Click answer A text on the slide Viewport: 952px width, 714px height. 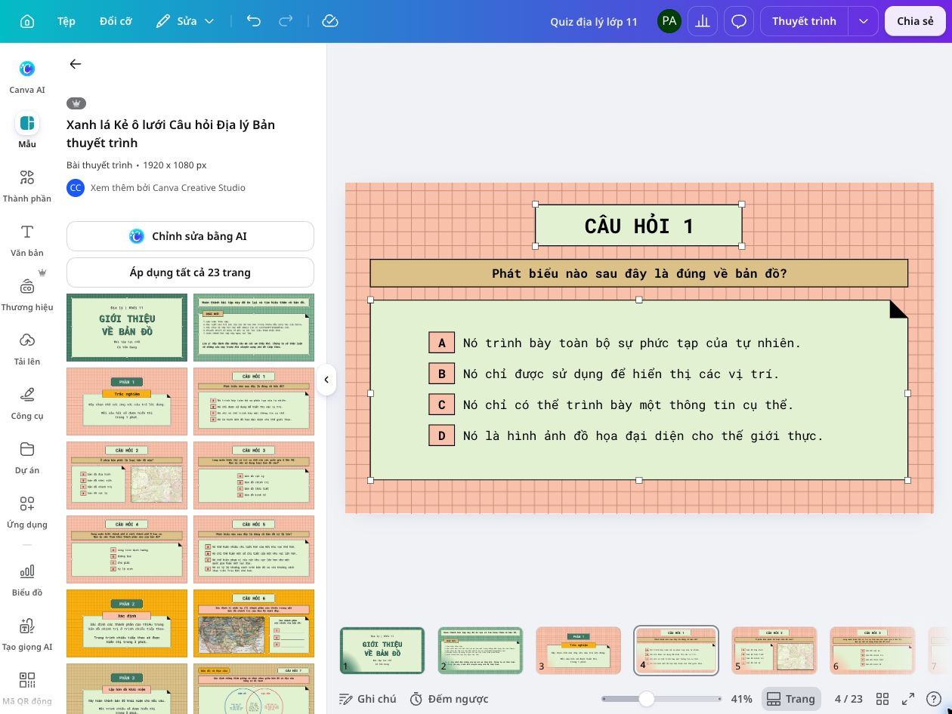point(632,343)
